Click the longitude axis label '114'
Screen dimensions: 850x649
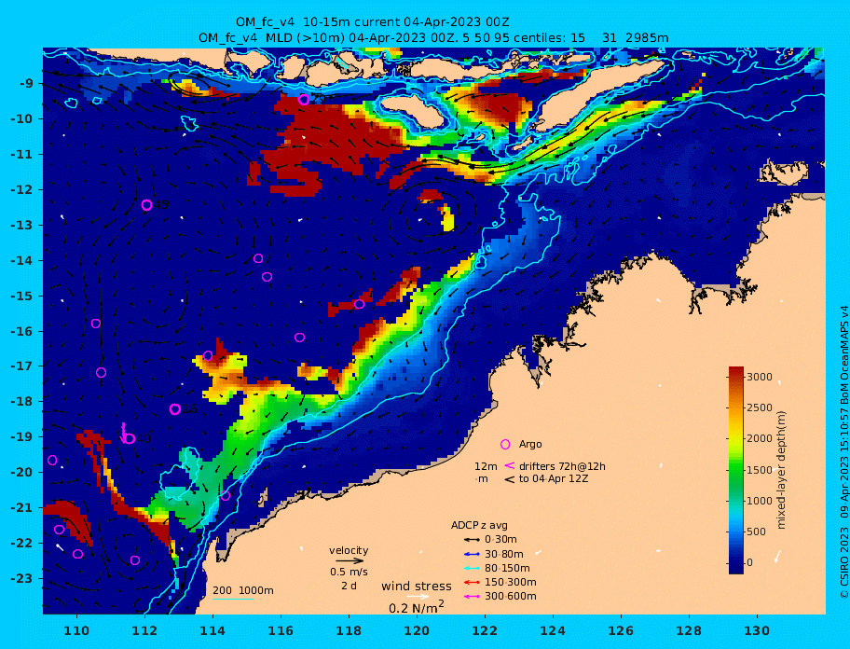(213, 630)
